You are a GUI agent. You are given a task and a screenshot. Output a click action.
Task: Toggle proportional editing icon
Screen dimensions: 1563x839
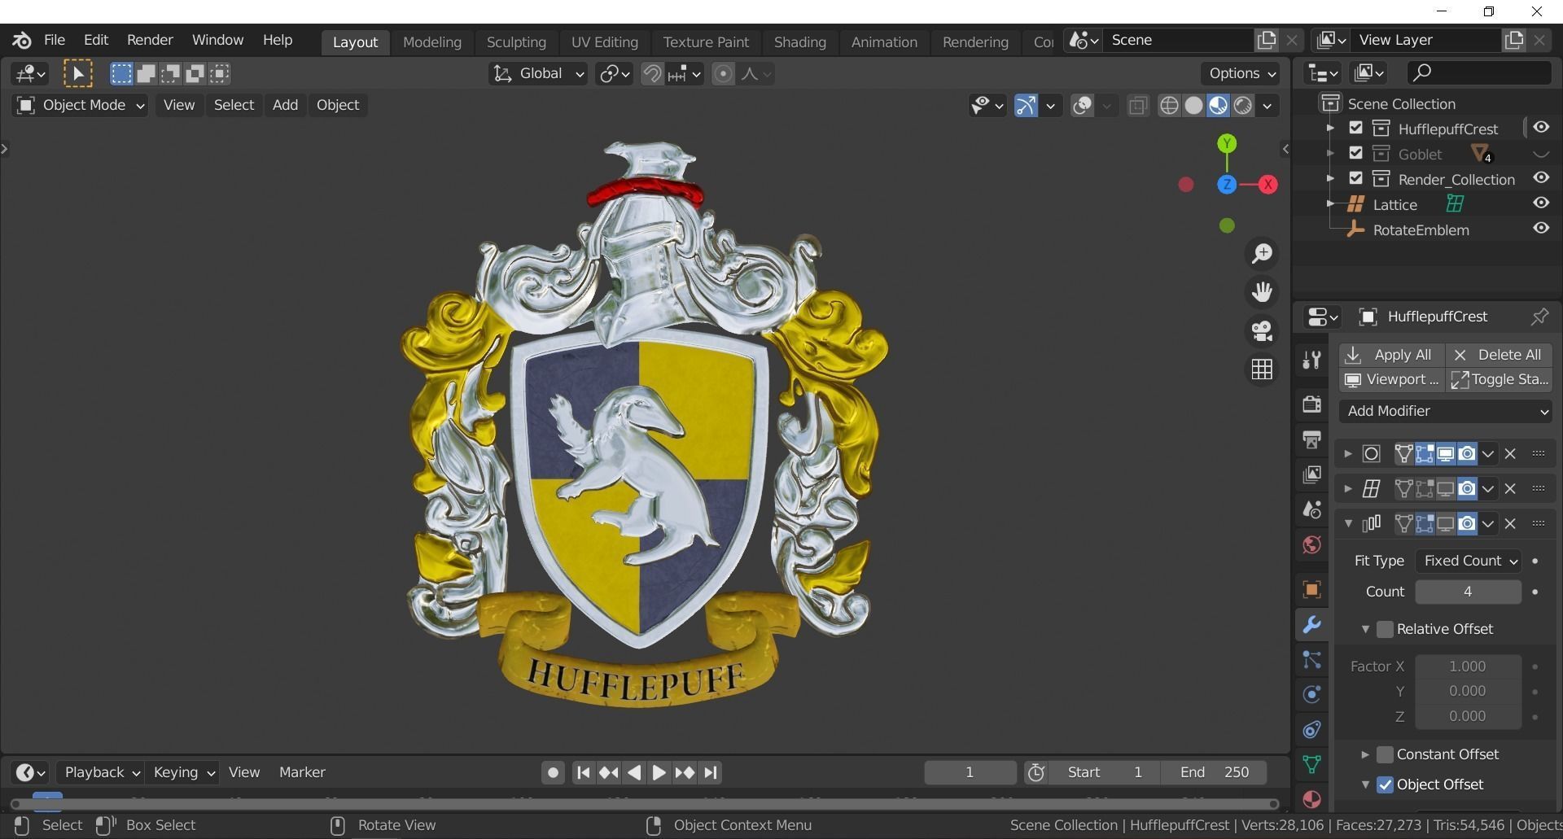(x=723, y=74)
